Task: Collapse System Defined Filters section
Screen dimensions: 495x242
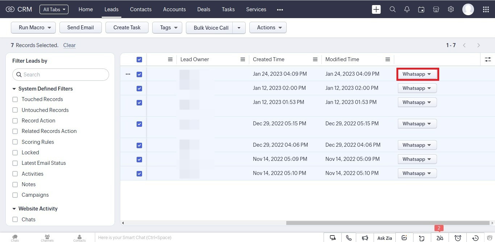Action: click(x=14, y=89)
